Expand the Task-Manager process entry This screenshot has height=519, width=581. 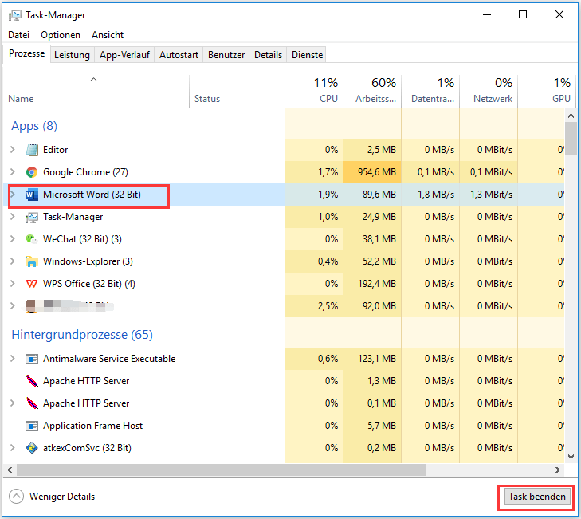pyautogui.click(x=13, y=217)
